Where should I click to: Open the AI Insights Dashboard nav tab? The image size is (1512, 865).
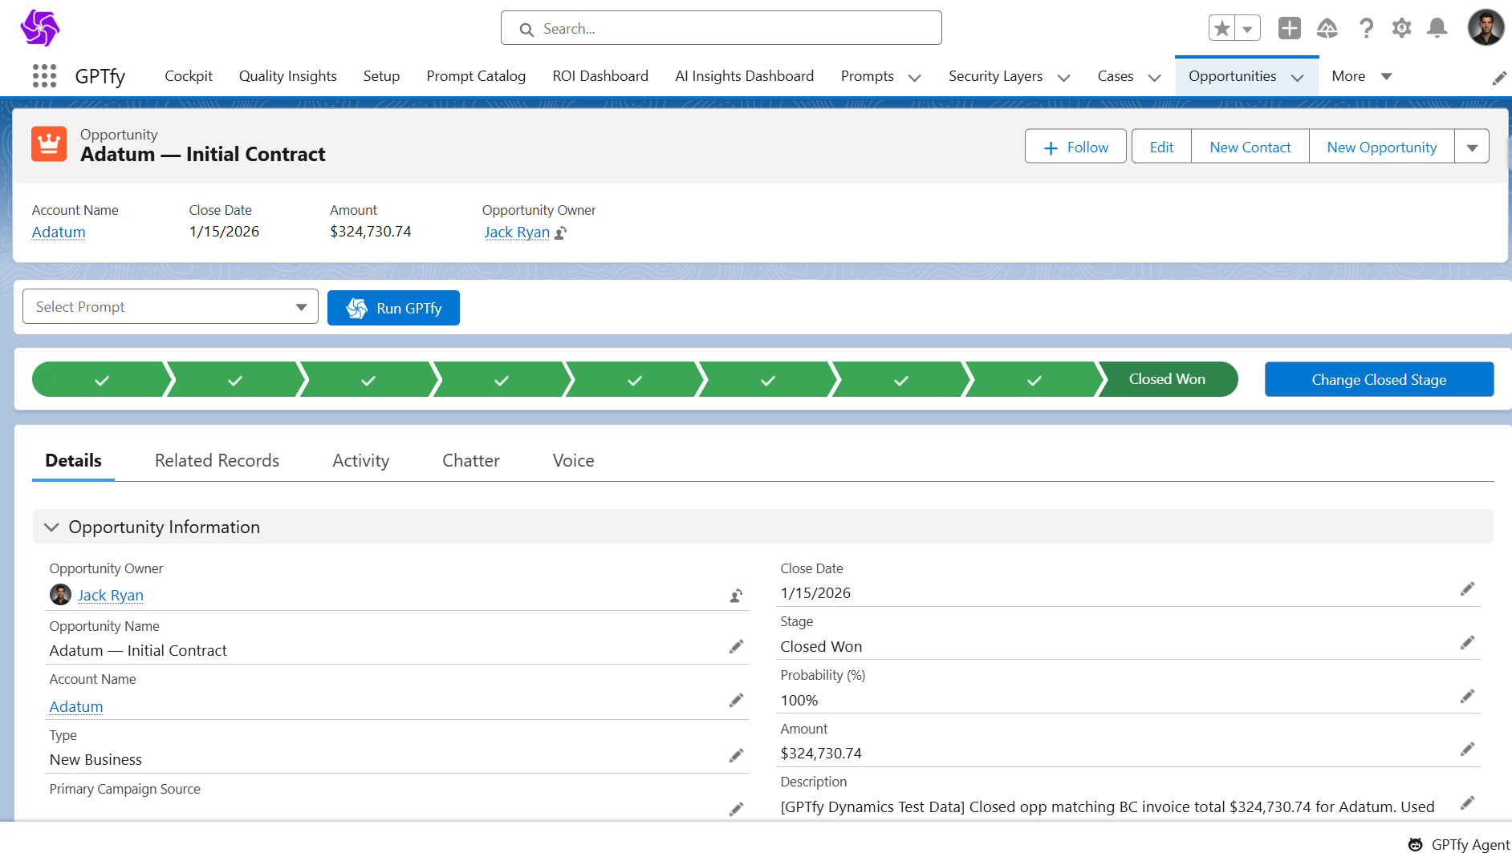click(744, 76)
